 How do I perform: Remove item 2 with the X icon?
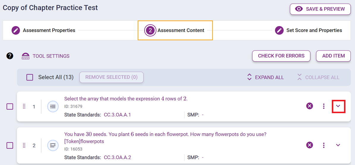tap(310, 145)
